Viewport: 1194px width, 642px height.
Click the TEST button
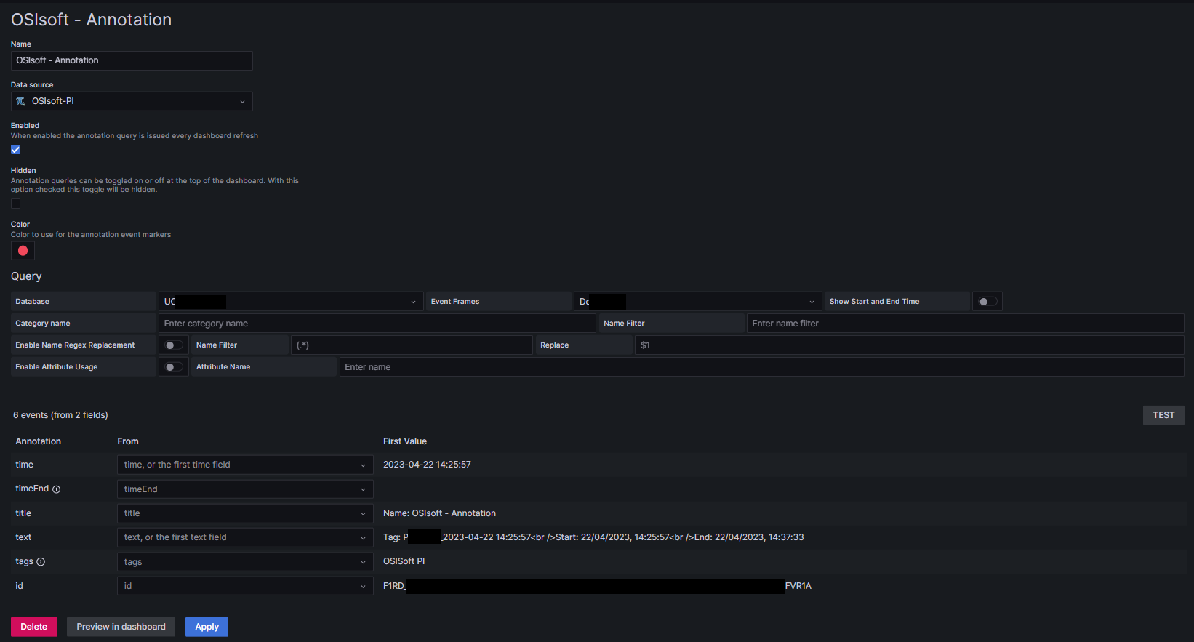click(x=1163, y=415)
